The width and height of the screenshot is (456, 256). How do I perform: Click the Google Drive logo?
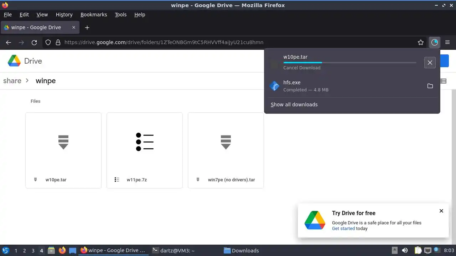click(14, 61)
